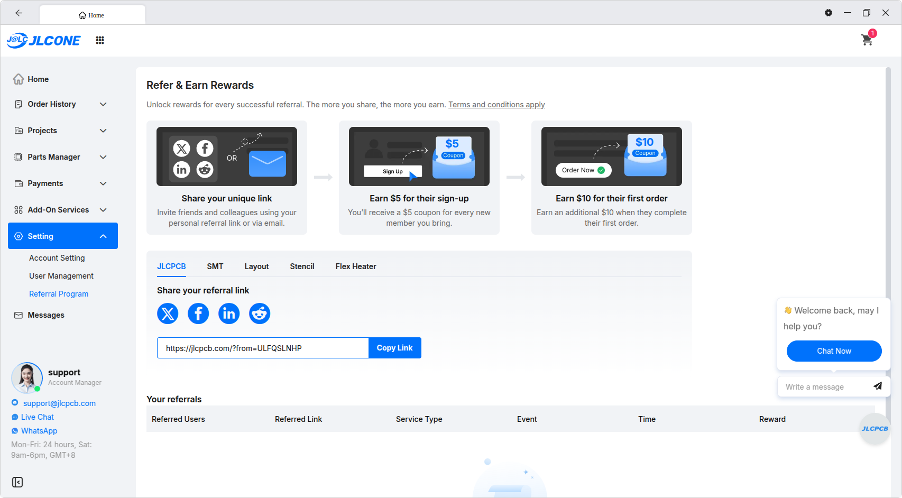Image resolution: width=902 pixels, height=498 pixels.
Task: Share referral link on LinkedIn
Action: tap(229, 313)
